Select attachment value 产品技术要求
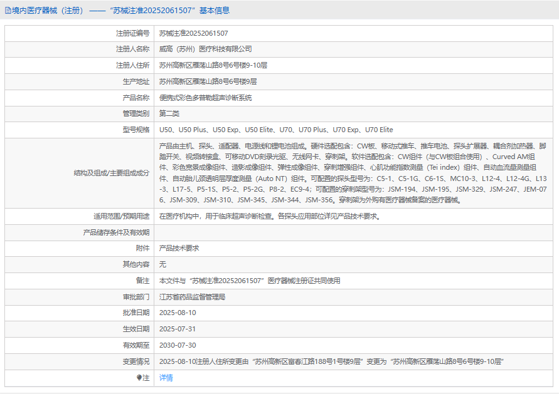 pos(179,249)
